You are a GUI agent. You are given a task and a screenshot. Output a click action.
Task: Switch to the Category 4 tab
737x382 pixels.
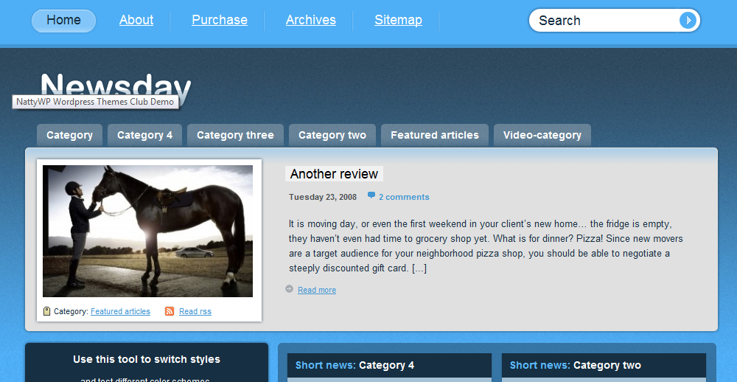coord(144,135)
